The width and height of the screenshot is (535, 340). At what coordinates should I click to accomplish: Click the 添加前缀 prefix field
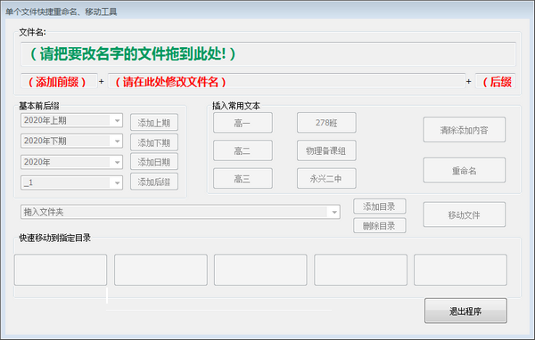[59, 81]
